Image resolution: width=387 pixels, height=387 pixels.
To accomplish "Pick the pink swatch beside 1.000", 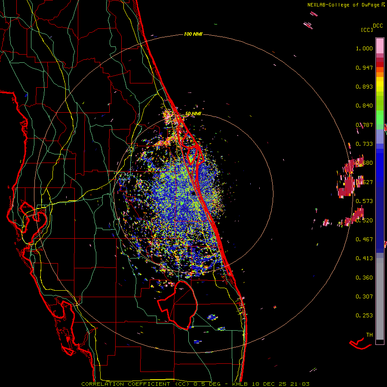I will pyautogui.click(x=380, y=46).
